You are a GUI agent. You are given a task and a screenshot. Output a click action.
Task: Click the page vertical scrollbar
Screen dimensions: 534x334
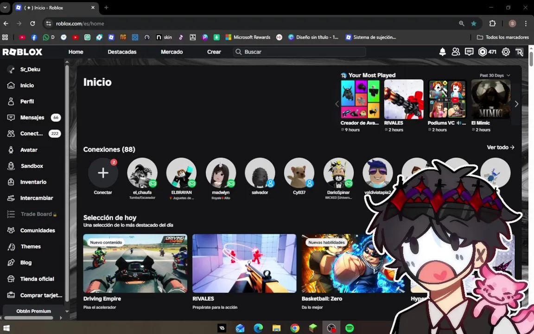click(531, 58)
